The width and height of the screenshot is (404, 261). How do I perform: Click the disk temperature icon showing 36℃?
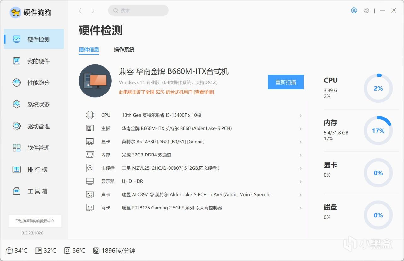pos(68,251)
